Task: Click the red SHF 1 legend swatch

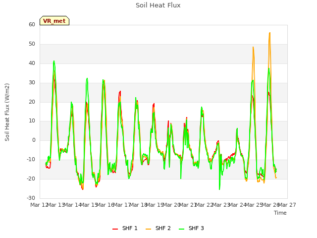Action: [115, 229]
